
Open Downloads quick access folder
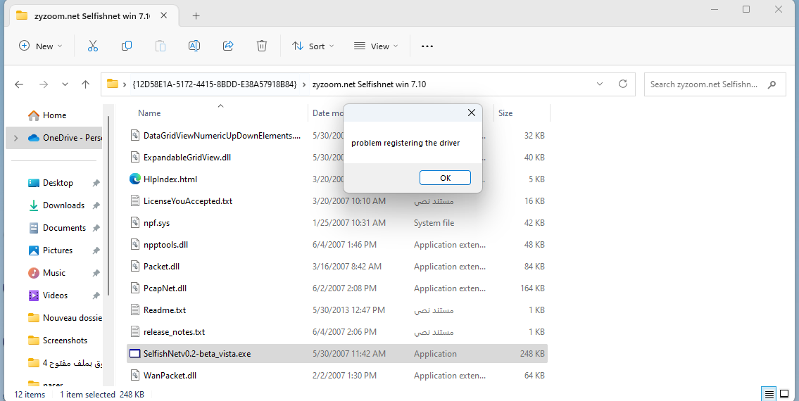pos(63,205)
